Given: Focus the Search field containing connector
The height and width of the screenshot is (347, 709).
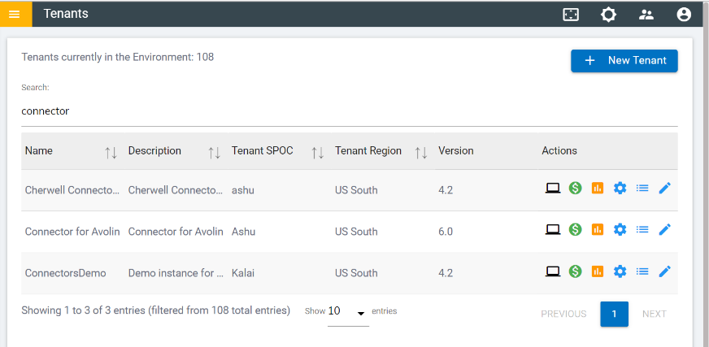Looking at the screenshot, I should click(349, 111).
